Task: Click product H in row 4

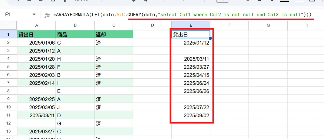Action: tap(75, 59)
